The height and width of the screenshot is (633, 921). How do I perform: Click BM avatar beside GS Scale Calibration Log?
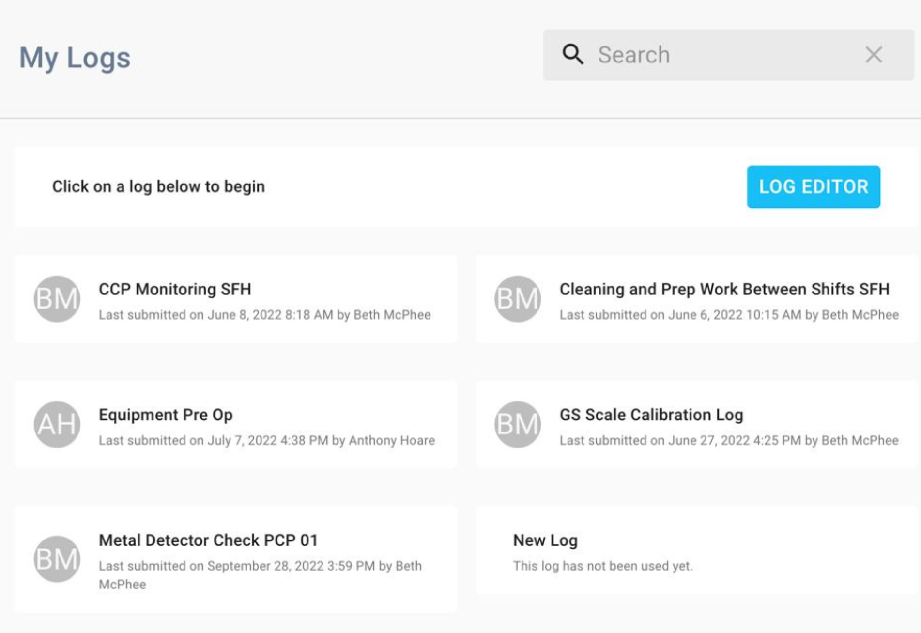tap(517, 424)
